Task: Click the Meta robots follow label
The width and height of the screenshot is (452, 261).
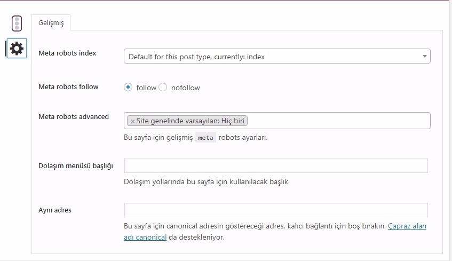Action: click(68, 86)
